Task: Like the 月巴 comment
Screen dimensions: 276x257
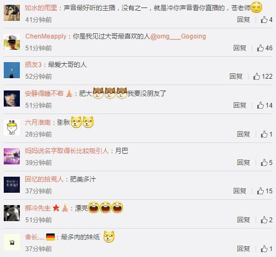Action: pyautogui.click(x=266, y=163)
